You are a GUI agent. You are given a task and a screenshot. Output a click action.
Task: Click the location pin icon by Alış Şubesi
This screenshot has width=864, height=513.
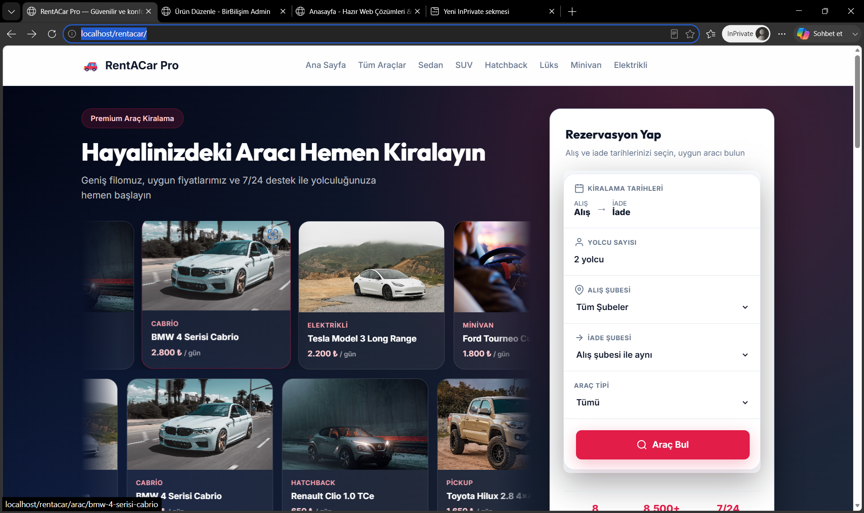(x=579, y=290)
